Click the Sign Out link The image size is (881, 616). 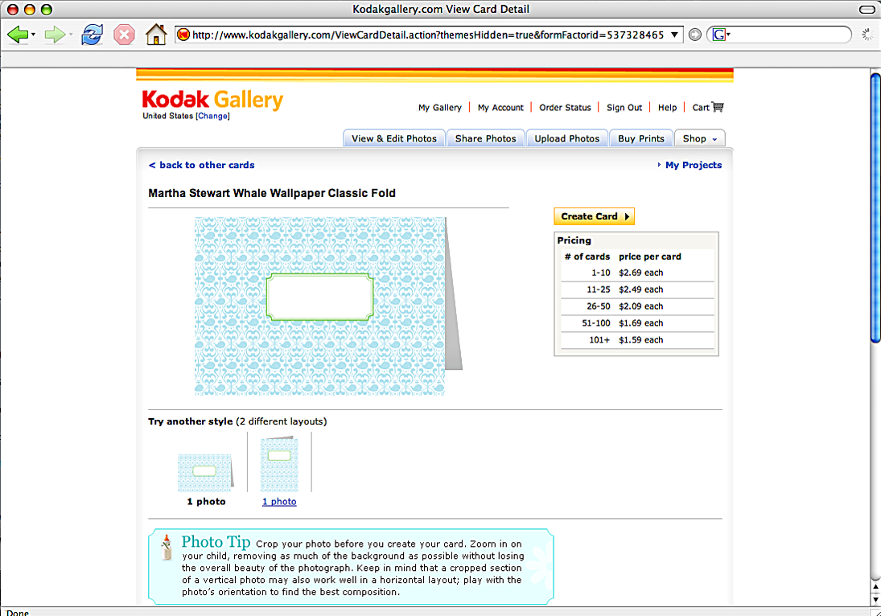tap(624, 107)
